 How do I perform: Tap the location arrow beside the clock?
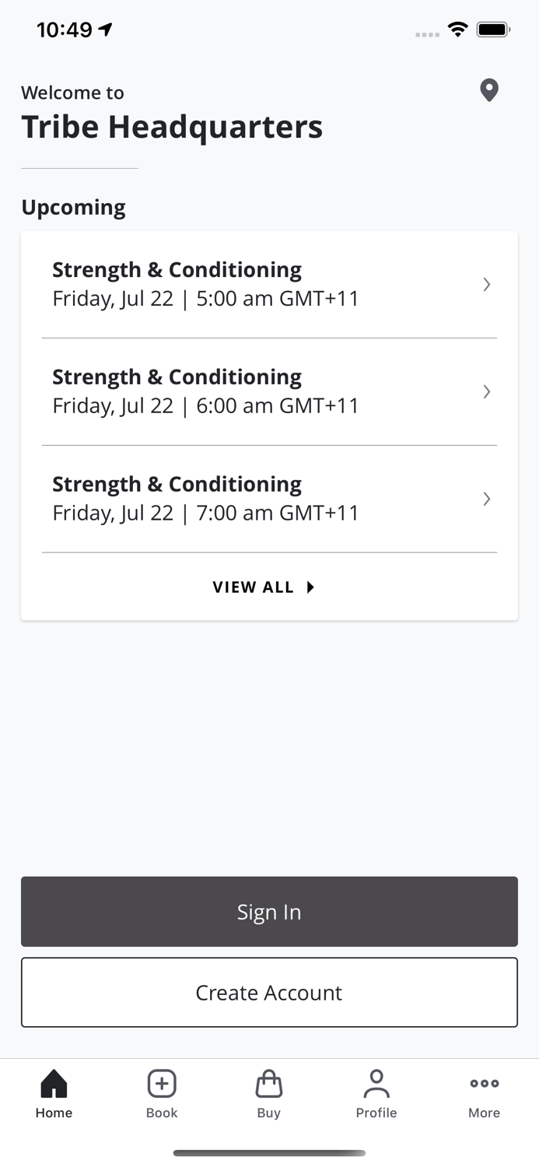coord(106,30)
